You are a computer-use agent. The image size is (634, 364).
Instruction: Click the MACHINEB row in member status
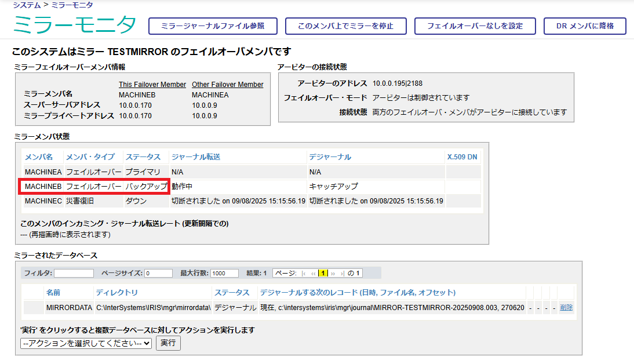[43, 187]
